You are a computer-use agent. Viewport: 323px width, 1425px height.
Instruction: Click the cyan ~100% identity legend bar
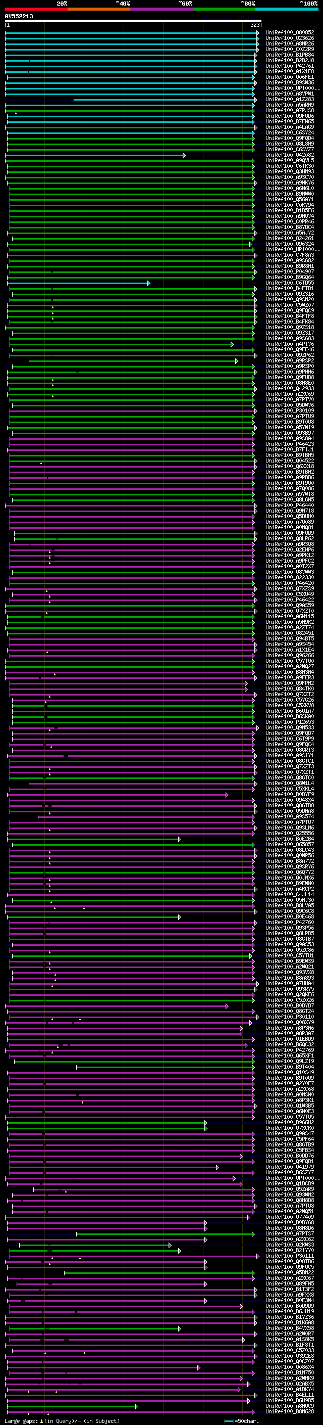point(287,9)
